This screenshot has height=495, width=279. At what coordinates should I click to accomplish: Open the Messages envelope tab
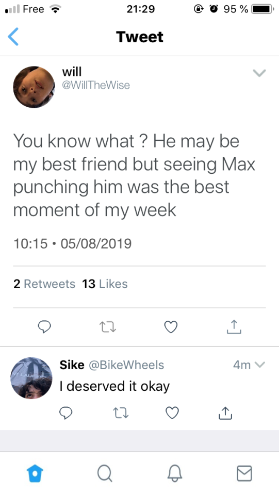pyautogui.click(x=244, y=473)
